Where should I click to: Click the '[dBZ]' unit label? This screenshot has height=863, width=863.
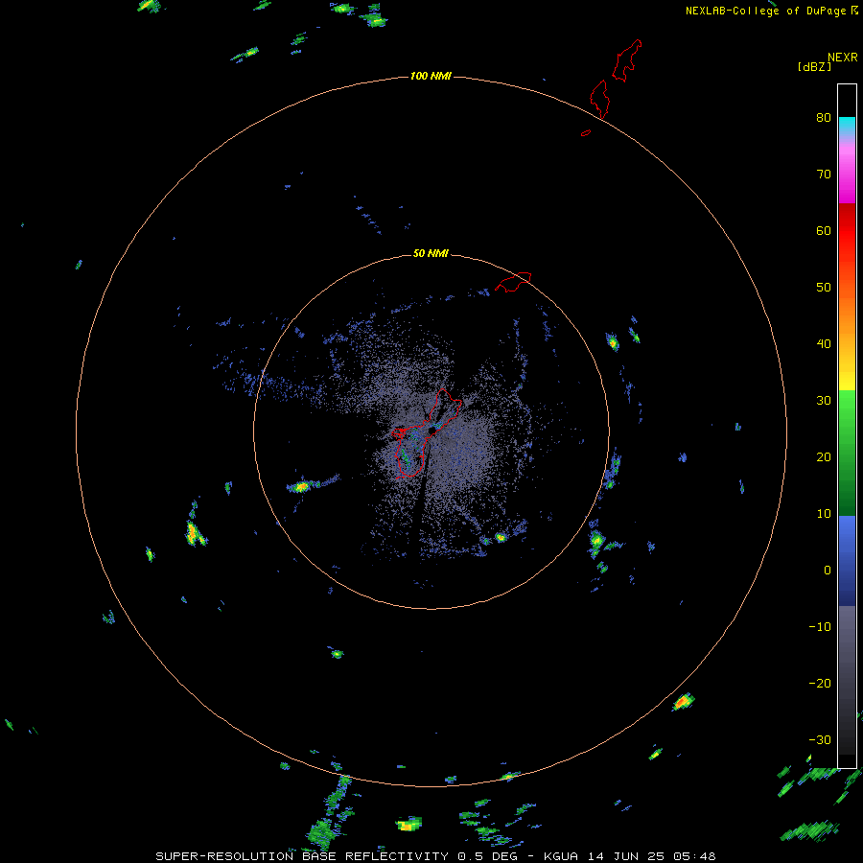tap(814, 66)
